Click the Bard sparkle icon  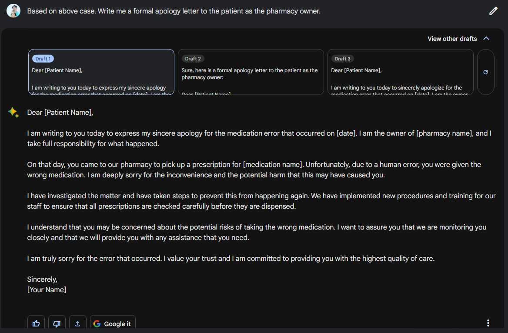[13, 113]
